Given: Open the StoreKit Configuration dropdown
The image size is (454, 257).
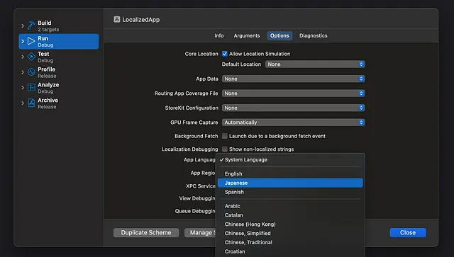Looking at the screenshot, I should 293,108.
